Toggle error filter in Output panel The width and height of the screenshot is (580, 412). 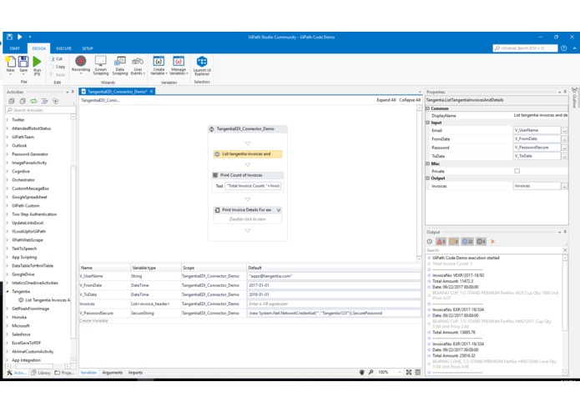(441, 241)
